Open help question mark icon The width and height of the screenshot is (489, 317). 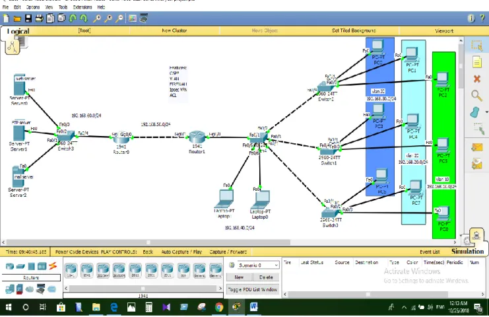pyautogui.click(x=482, y=18)
